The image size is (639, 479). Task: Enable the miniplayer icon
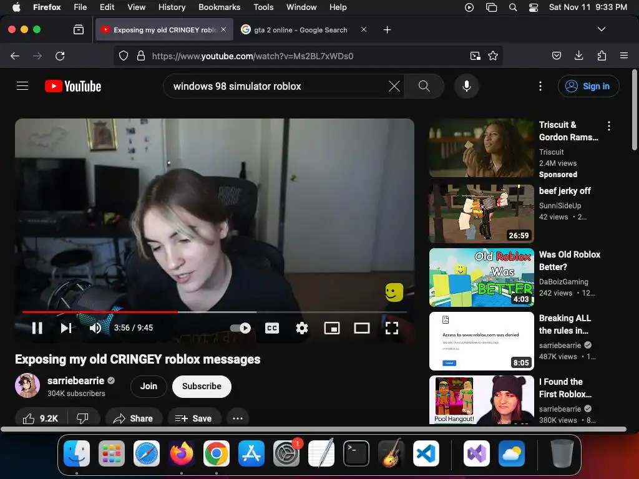pyautogui.click(x=332, y=328)
